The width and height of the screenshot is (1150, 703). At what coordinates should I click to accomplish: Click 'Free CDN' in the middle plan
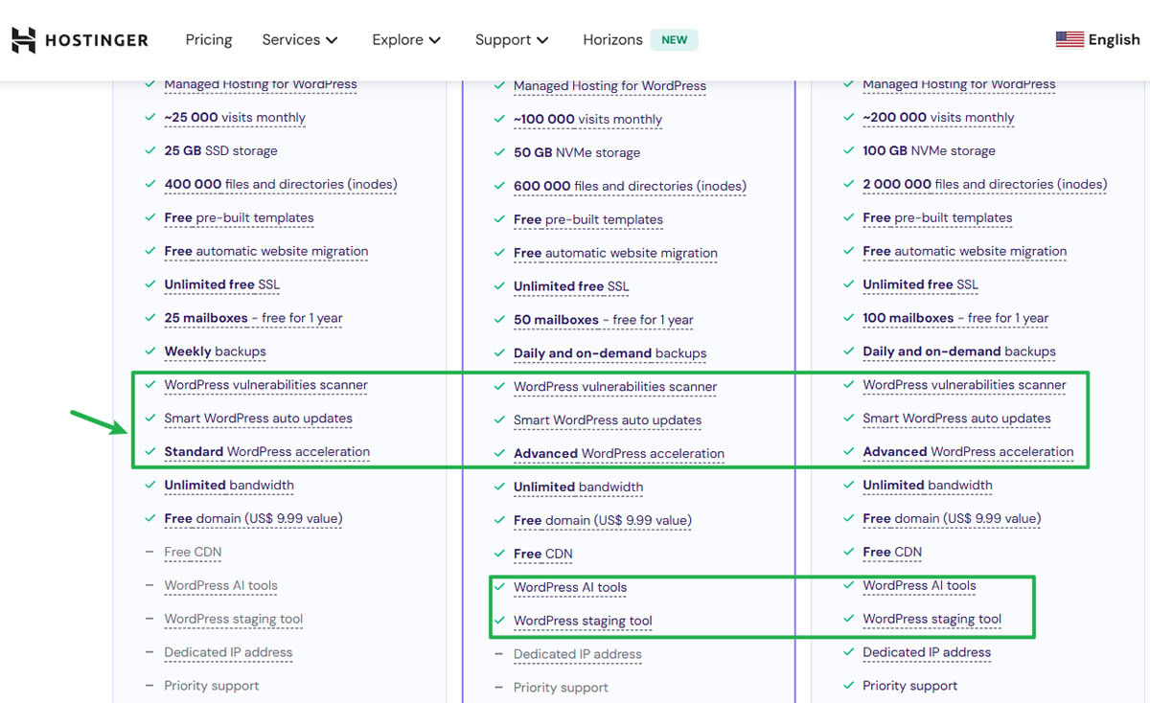point(542,556)
